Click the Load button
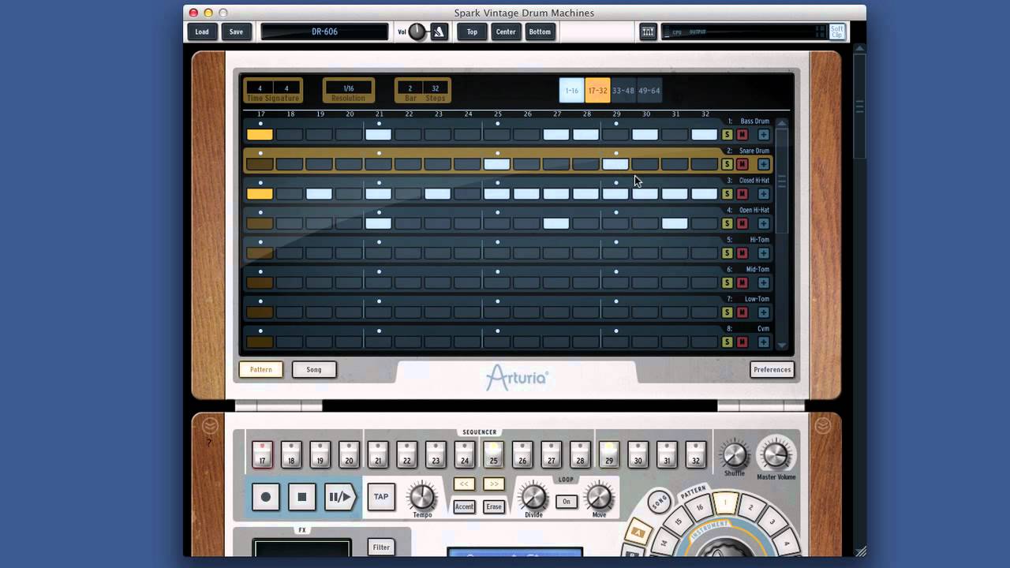 click(202, 32)
